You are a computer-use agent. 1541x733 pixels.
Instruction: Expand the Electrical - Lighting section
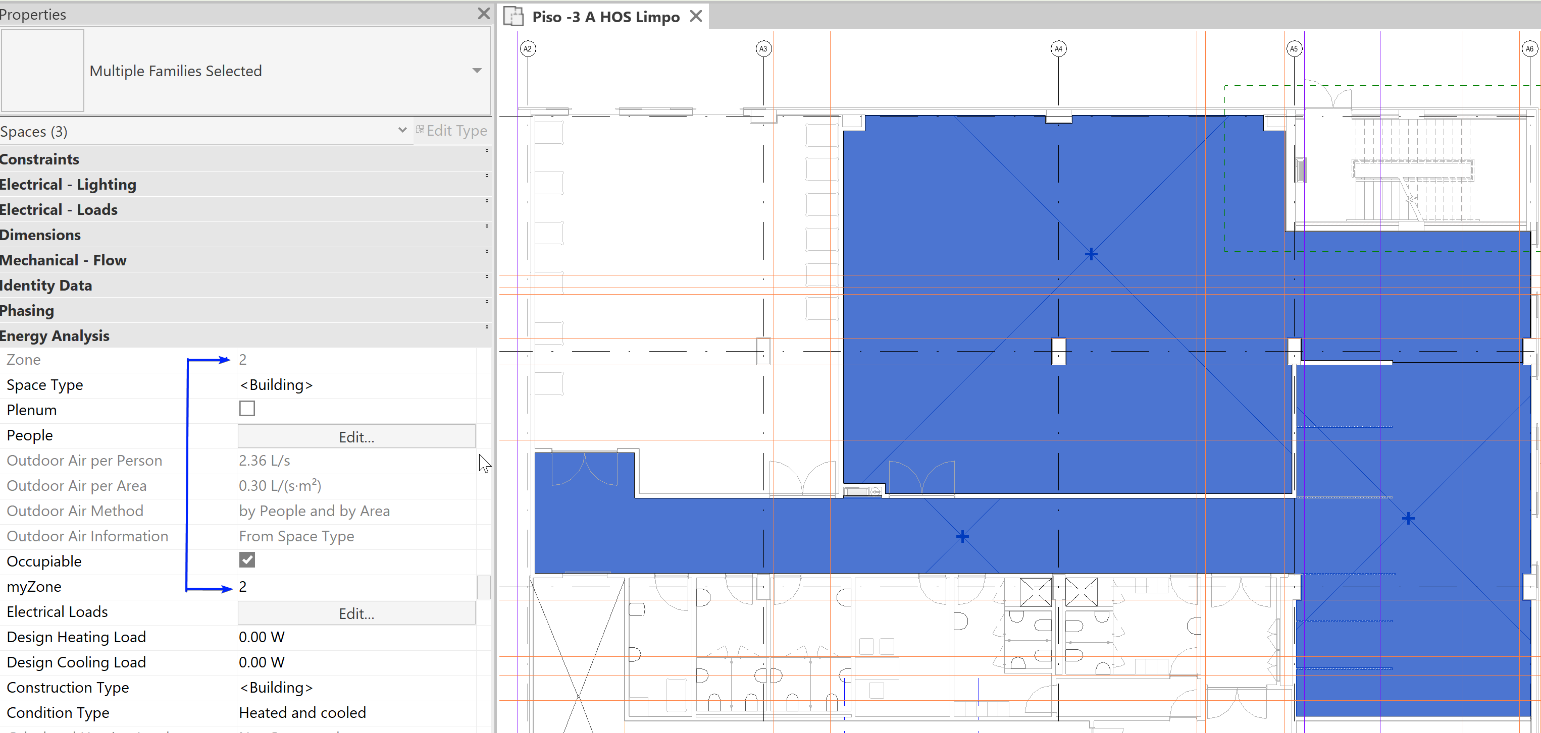coord(487,176)
